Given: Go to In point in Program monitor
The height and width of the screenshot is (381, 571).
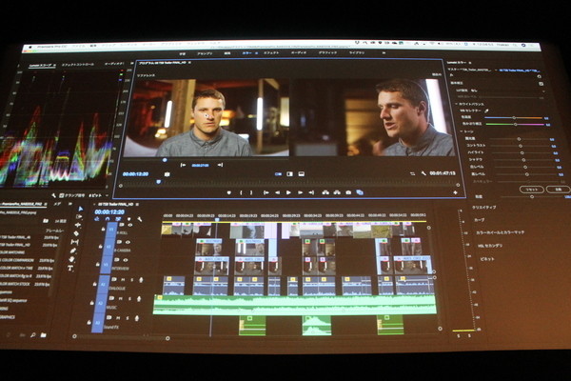Looking at the screenshot, I should (266, 192).
